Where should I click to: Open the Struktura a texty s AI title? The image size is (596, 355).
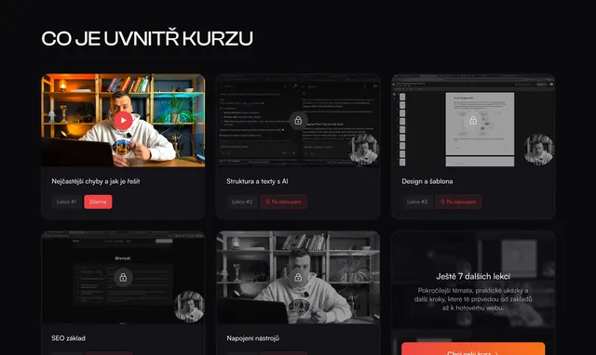coord(257,181)
